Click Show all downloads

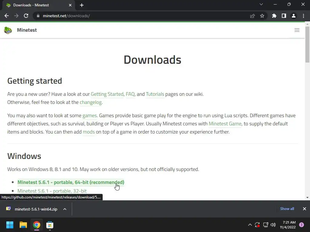[287, 209]
